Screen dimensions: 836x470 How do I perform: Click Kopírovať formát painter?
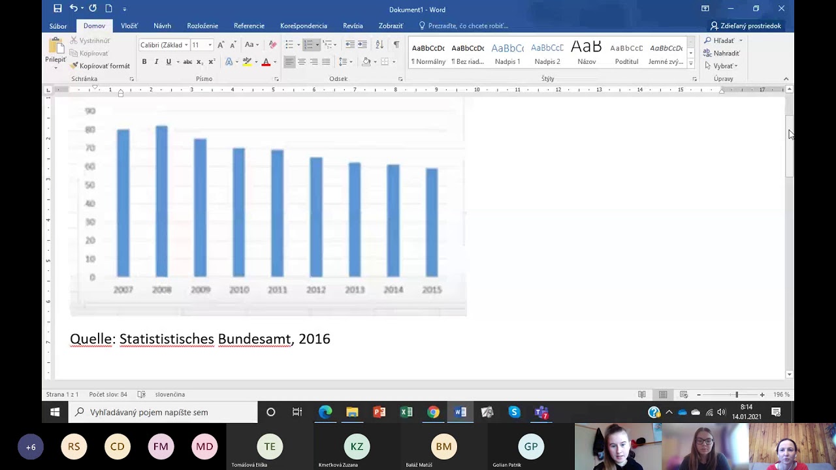pyautogui.click(x=101, y=66)
